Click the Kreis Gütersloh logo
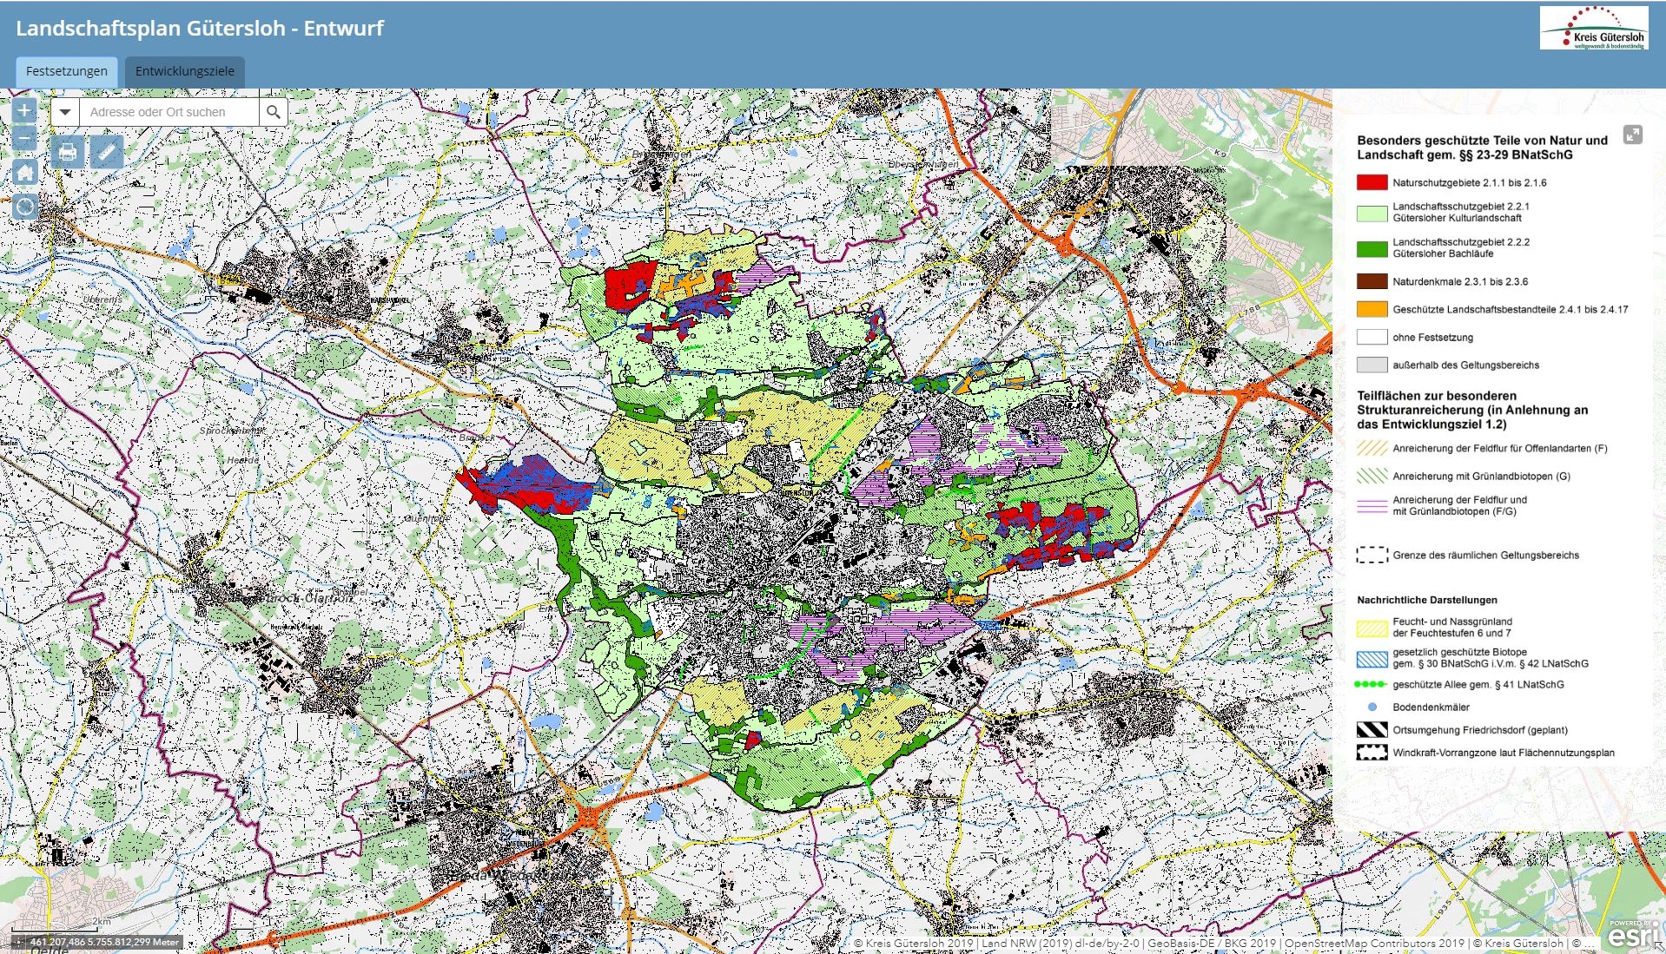This screenshot has height=954, width=1666. [x=1593, y=28]
